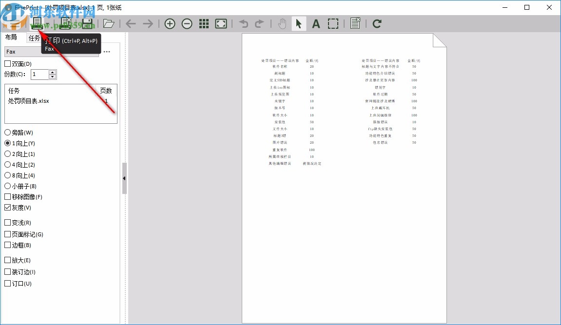561x325 pixels.
Task: Enable the 双面(D) duplex checkbox
Action: 7,63
